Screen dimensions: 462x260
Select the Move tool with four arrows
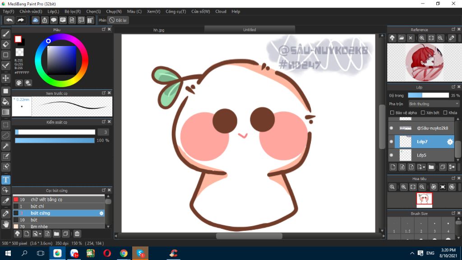point(5,78)
